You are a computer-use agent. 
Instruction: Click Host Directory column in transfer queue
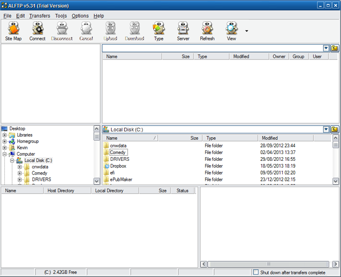click(67, 191)
